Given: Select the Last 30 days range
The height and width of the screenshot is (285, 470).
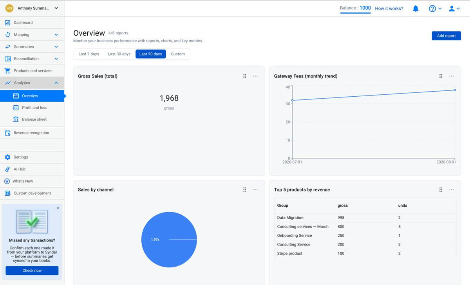Looking at the screenshot, I should [119, 54].
